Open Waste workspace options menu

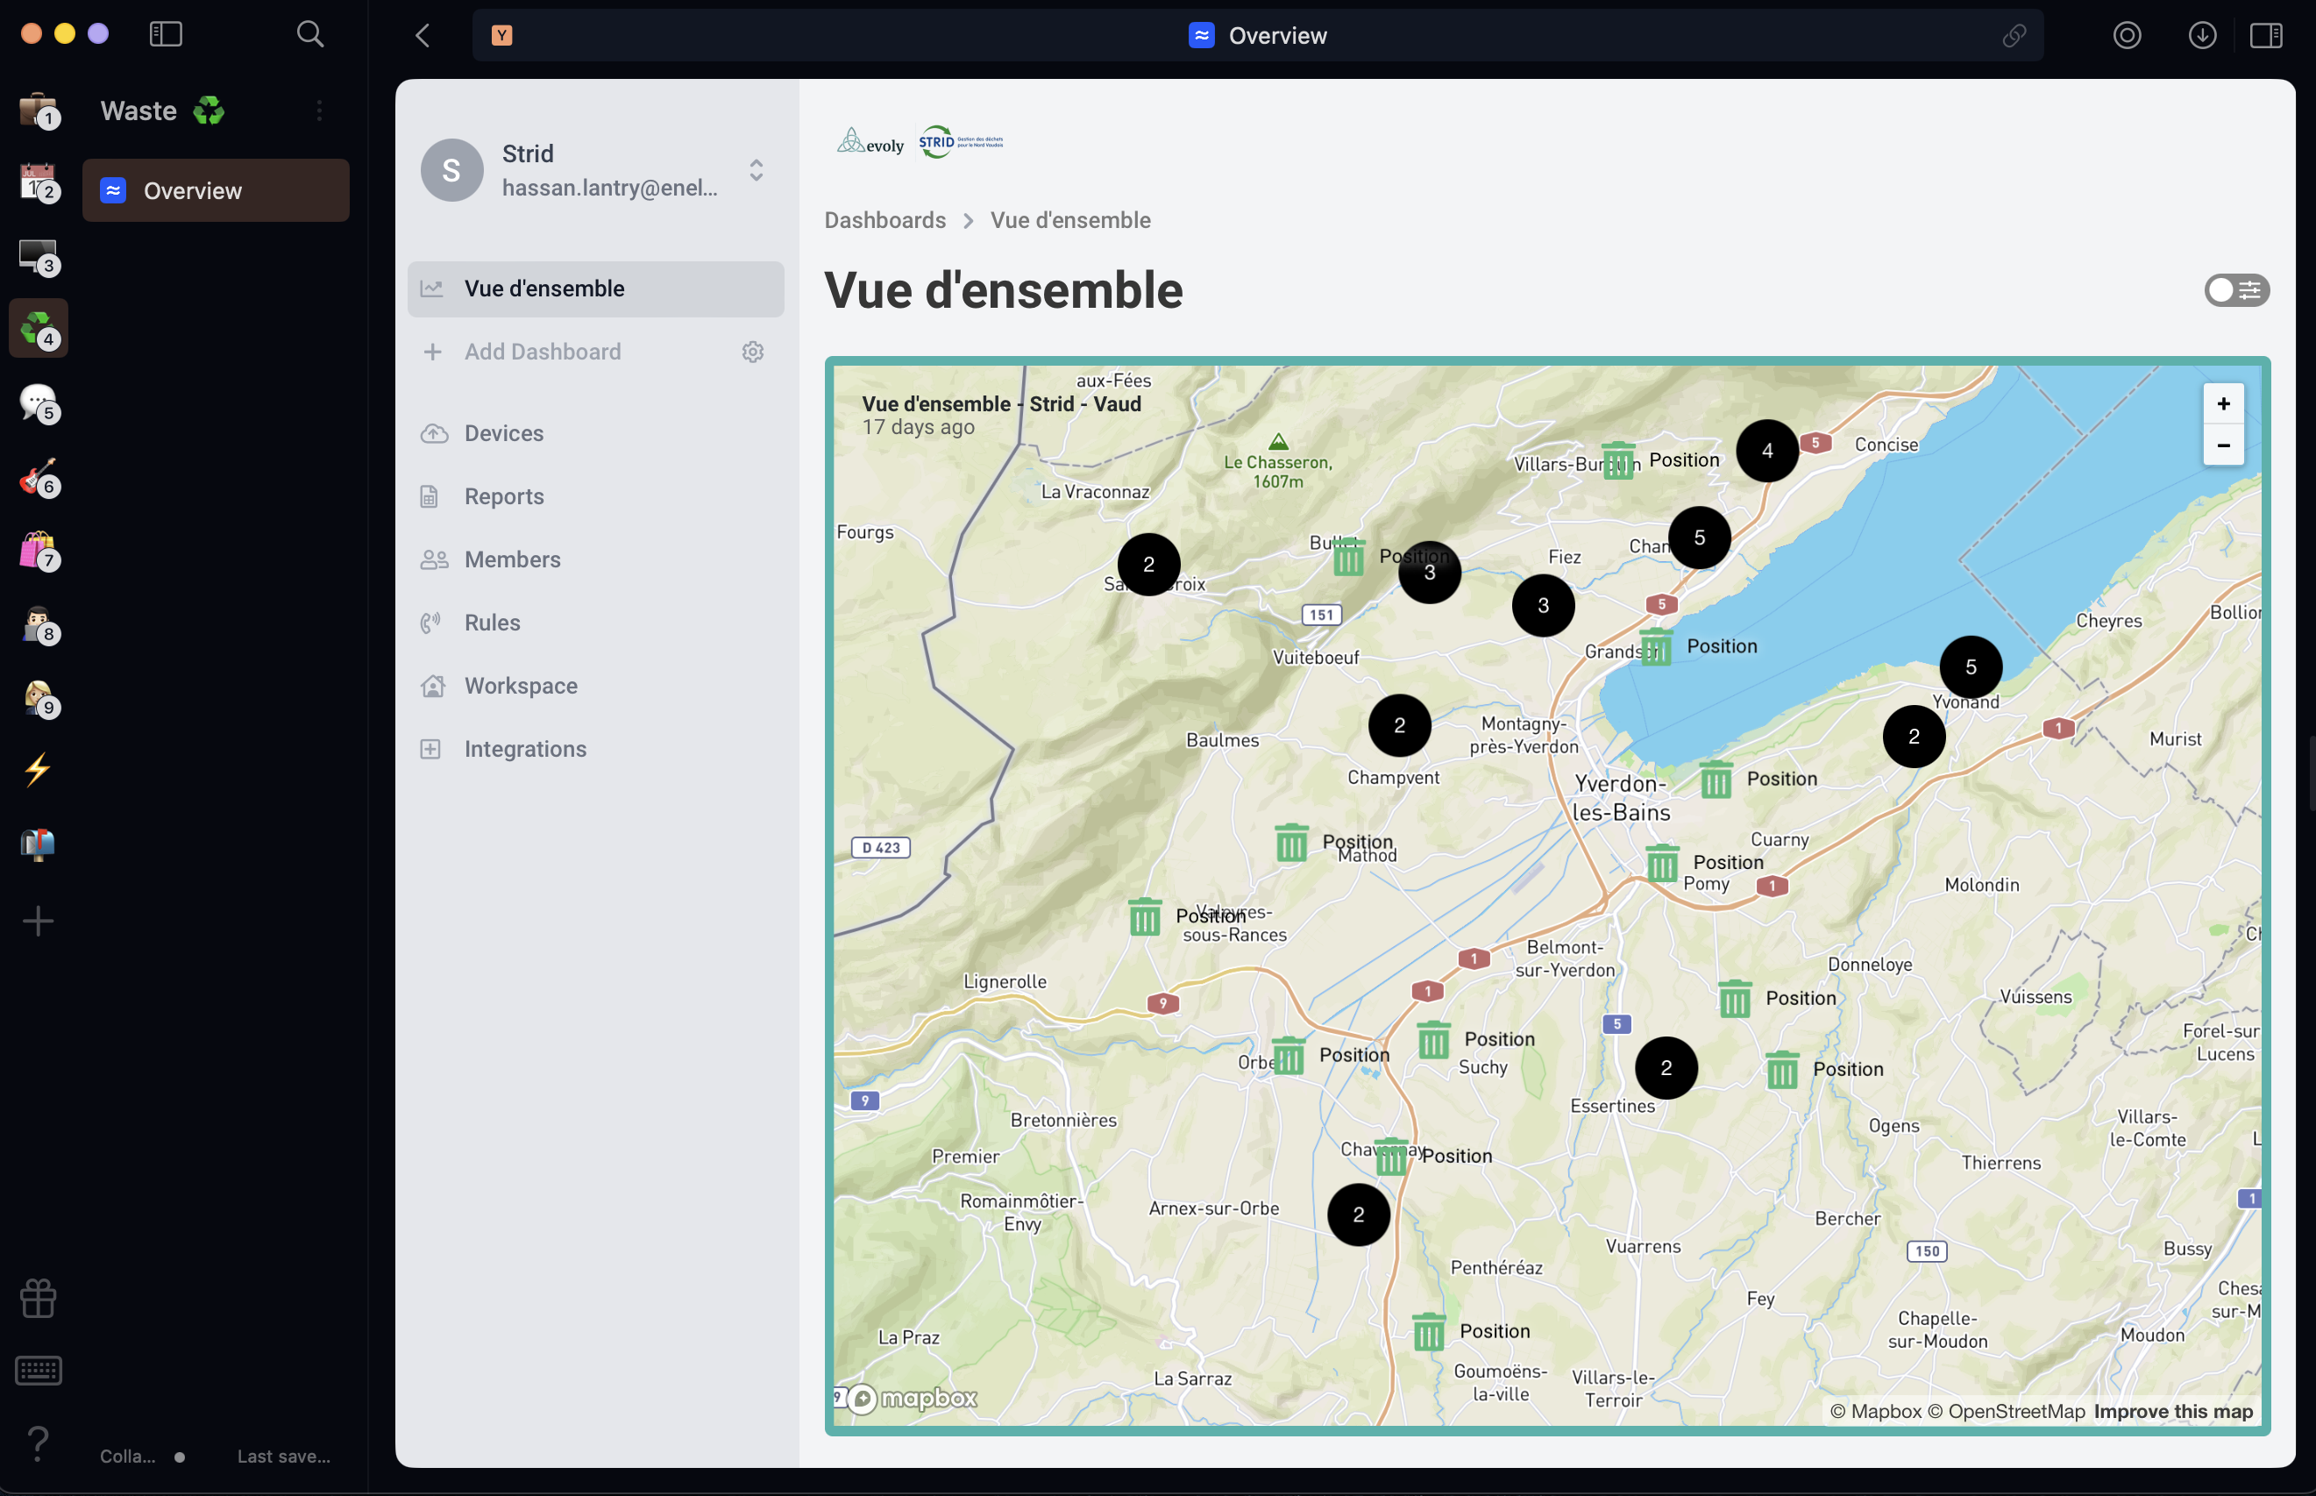coord(318,110)
